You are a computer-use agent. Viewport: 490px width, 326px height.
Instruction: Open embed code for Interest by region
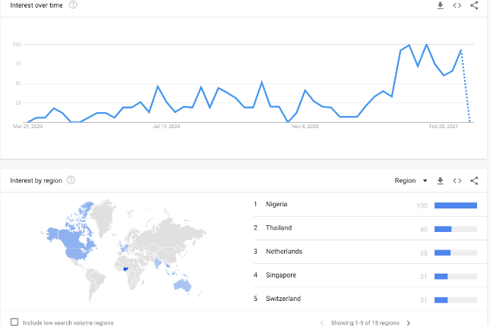click(457, 180)
